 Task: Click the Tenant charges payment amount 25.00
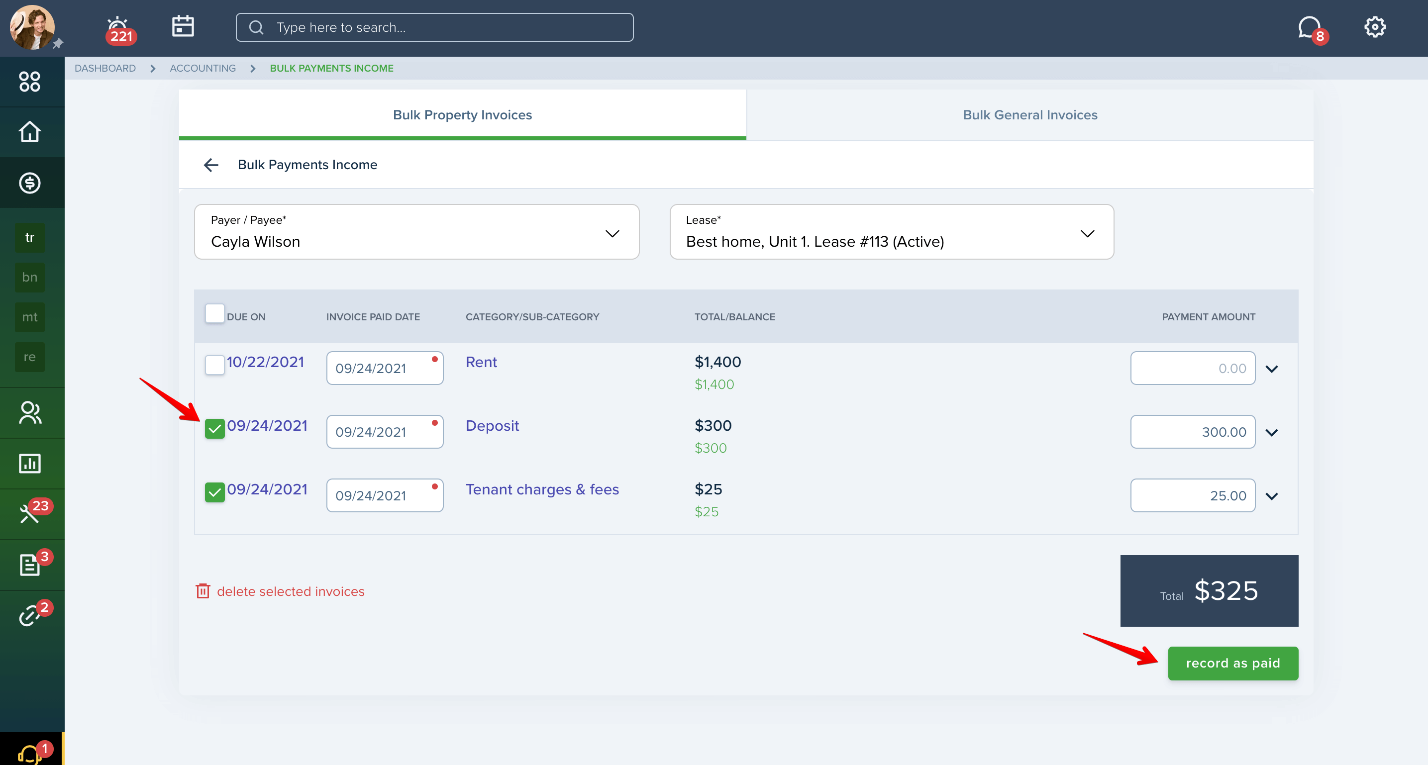[x=1193, y=495]
